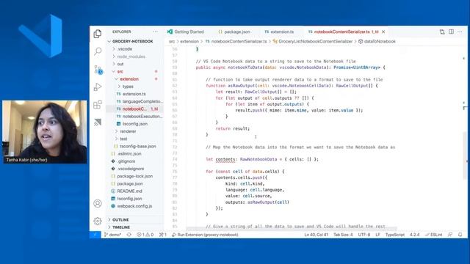Open .gitignore in explorer

(126, 161)
